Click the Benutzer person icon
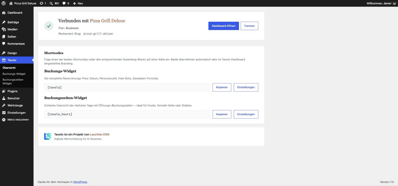Viewport: 398px width, 186px height. click(4, 98)
